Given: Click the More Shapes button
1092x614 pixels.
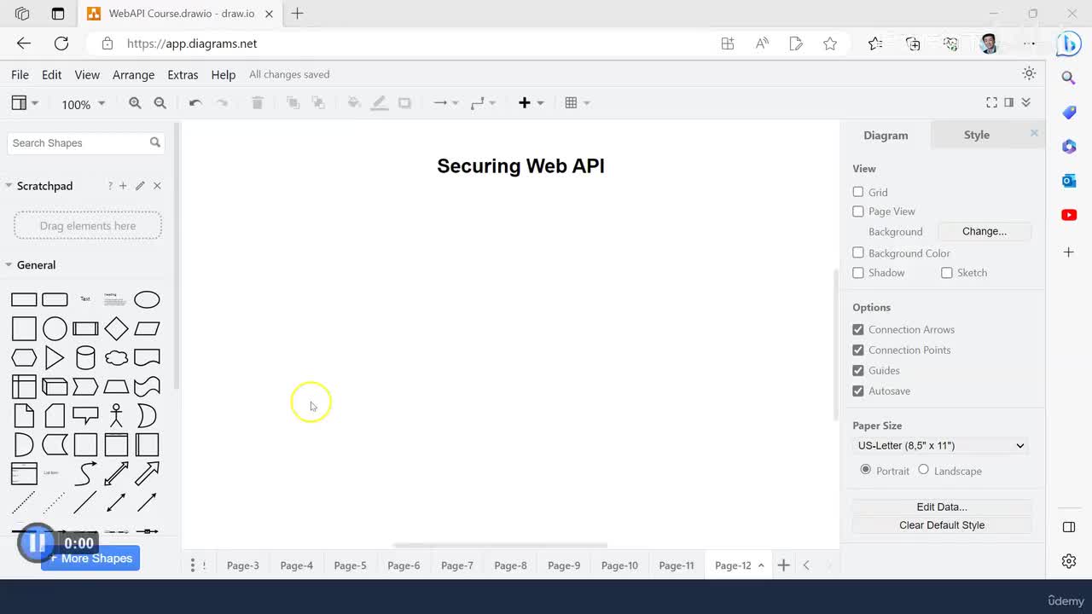Looking at the screenshot, I should click(90, 559).
